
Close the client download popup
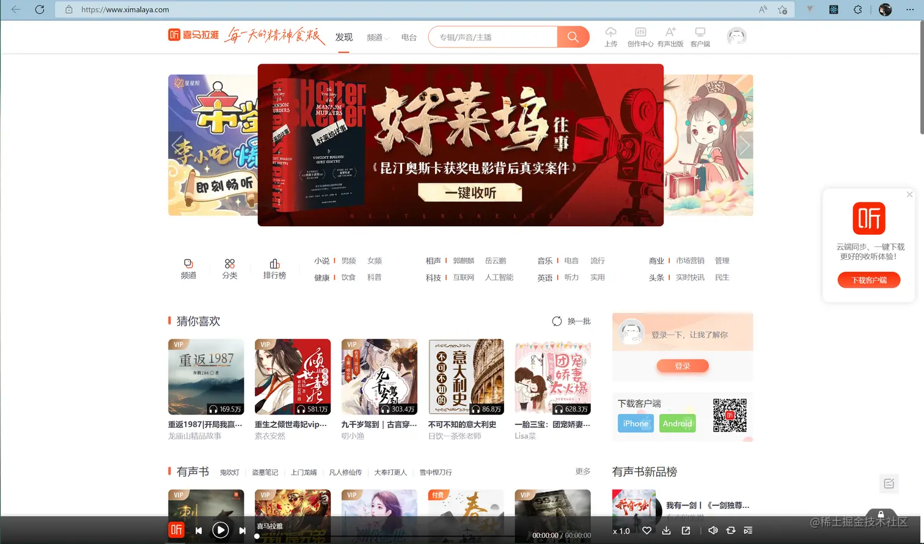click(909, 194)
